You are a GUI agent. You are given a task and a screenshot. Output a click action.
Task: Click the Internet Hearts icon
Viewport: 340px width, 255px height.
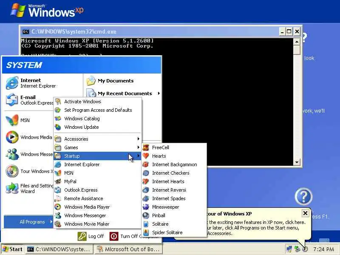click(146, 181)
